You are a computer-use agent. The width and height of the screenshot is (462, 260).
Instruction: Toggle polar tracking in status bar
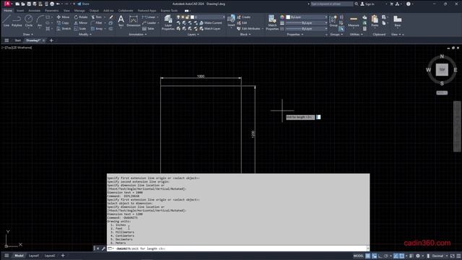(x=386, y=256)
